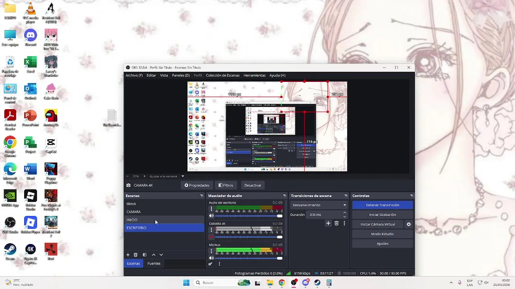This screenshot has height=289, width=515.
Task: Add a scene transition with the plus icon
Action: pos(328,224)
